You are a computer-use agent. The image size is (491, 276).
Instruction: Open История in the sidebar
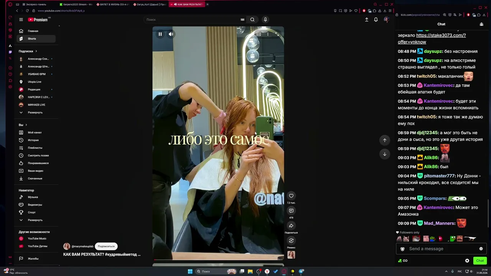36,140
